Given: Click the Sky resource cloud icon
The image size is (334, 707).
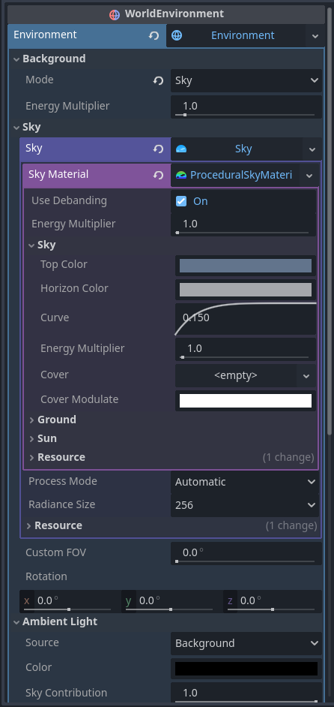Looking at the screenshot, I should coord(181,149).
